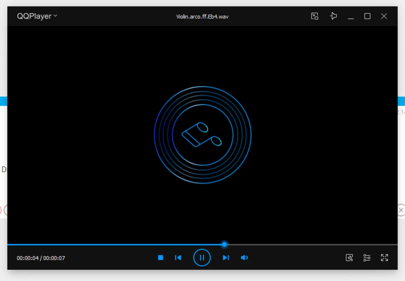Pause the Violin.arco.ff.Eb4.wav playback
Image resolution: width=405 pixels, height=281 pixels.
coord(202,257)
